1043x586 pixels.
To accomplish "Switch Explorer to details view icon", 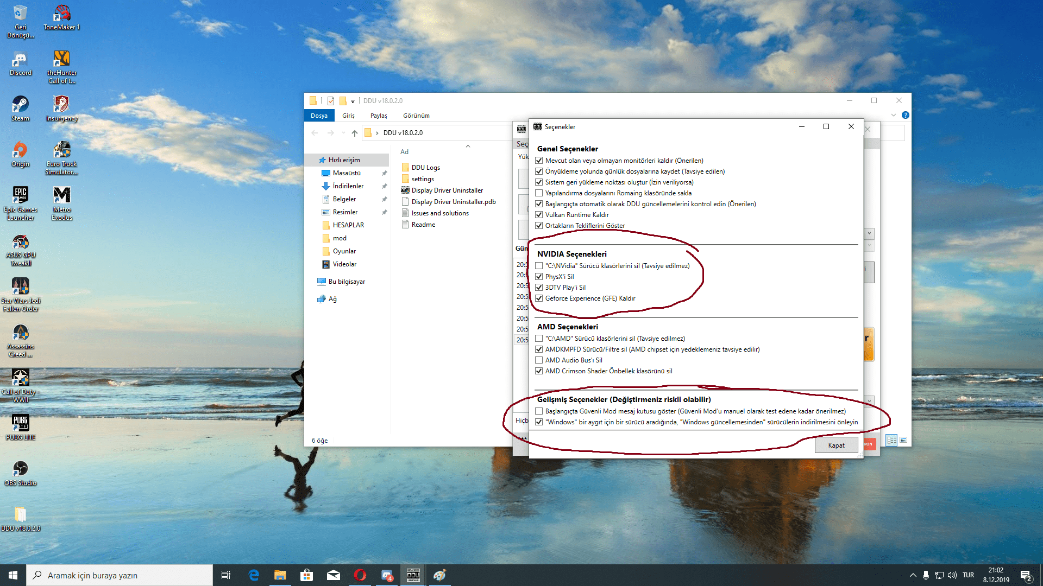I will (891, 440).
